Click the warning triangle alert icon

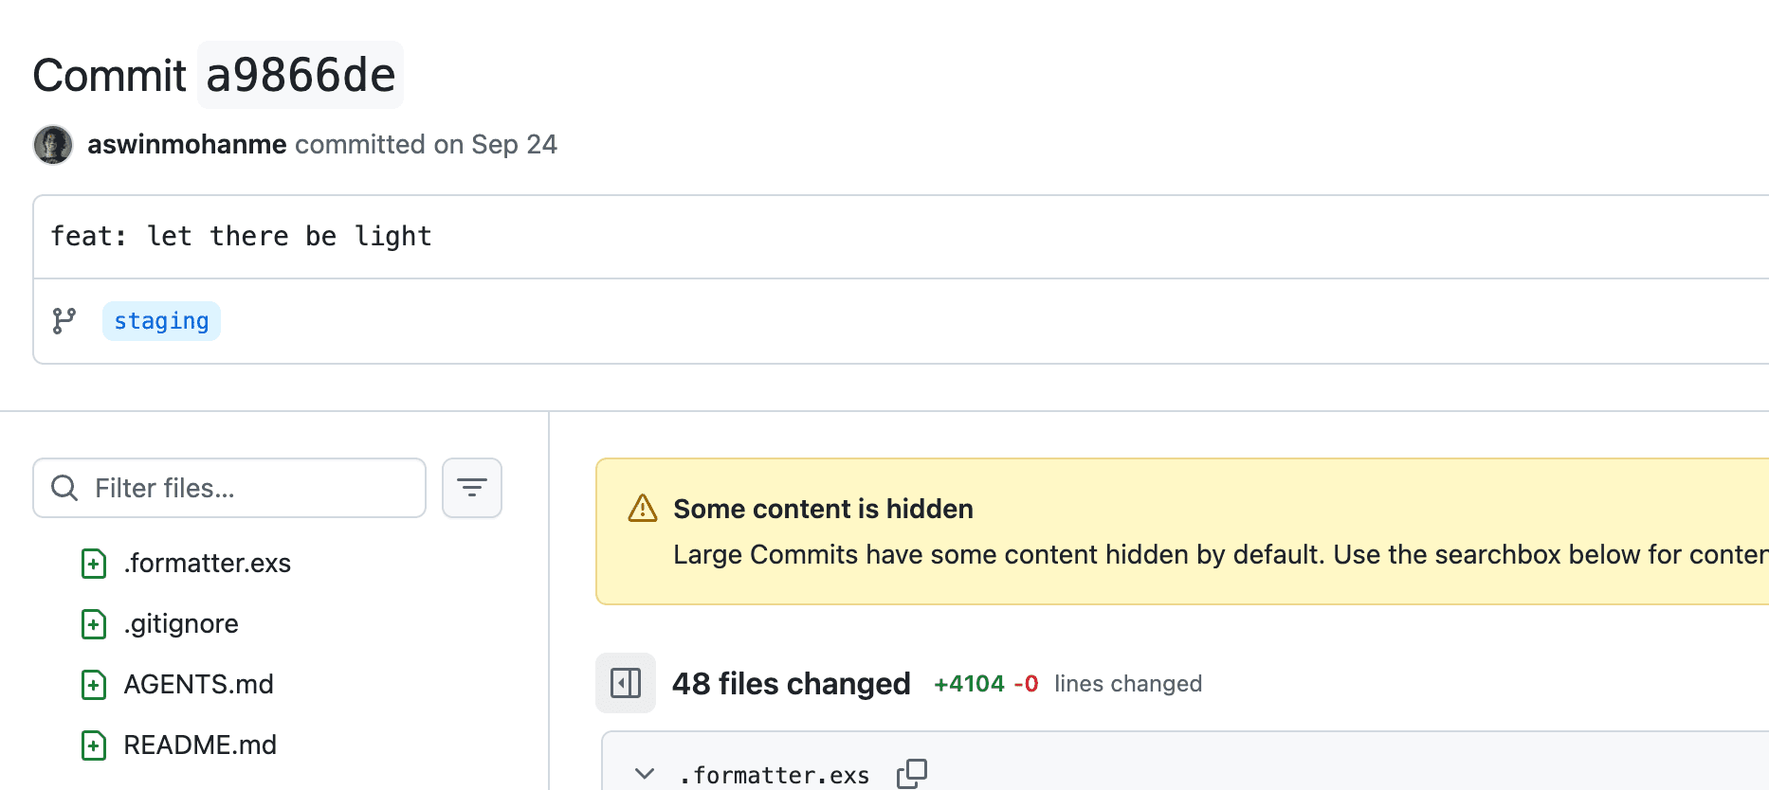(643, 509)
